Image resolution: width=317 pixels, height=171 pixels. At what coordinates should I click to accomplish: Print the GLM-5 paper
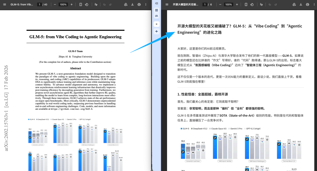139,4
